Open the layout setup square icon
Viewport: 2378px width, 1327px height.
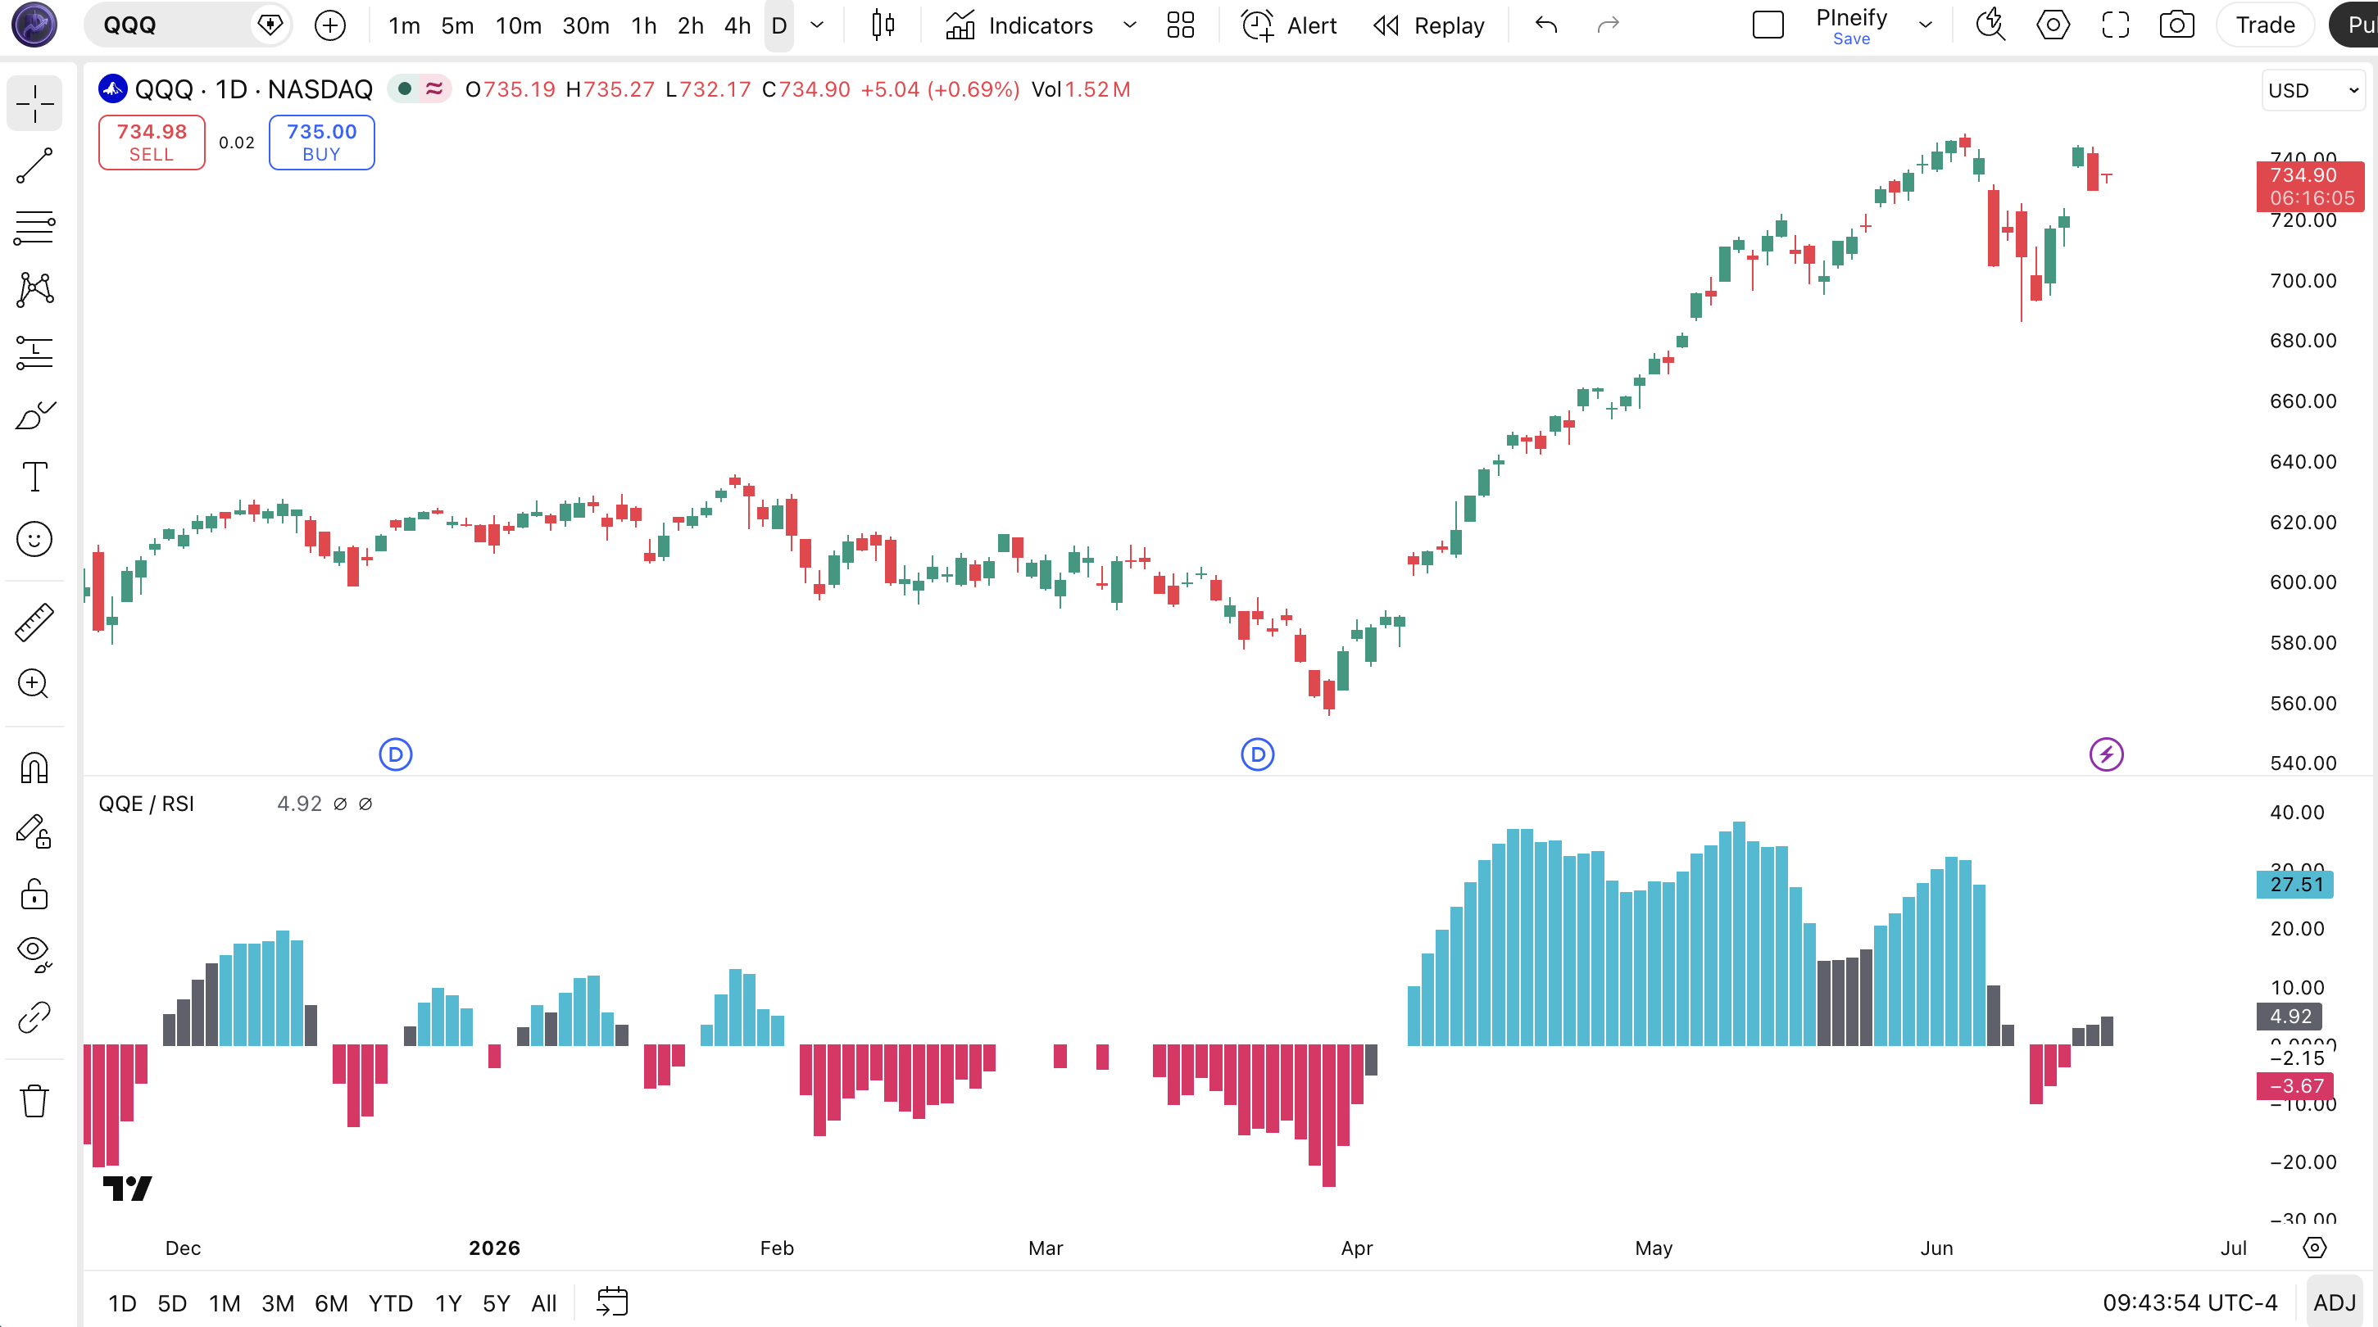[x=1768, y=25]
